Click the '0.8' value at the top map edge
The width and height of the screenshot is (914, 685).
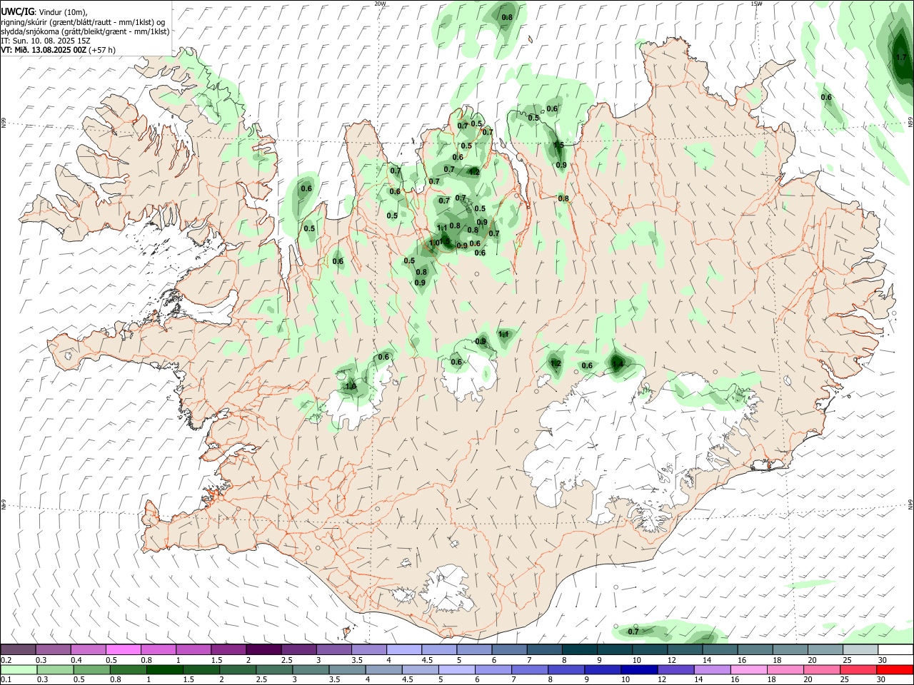tap(507, 17)
